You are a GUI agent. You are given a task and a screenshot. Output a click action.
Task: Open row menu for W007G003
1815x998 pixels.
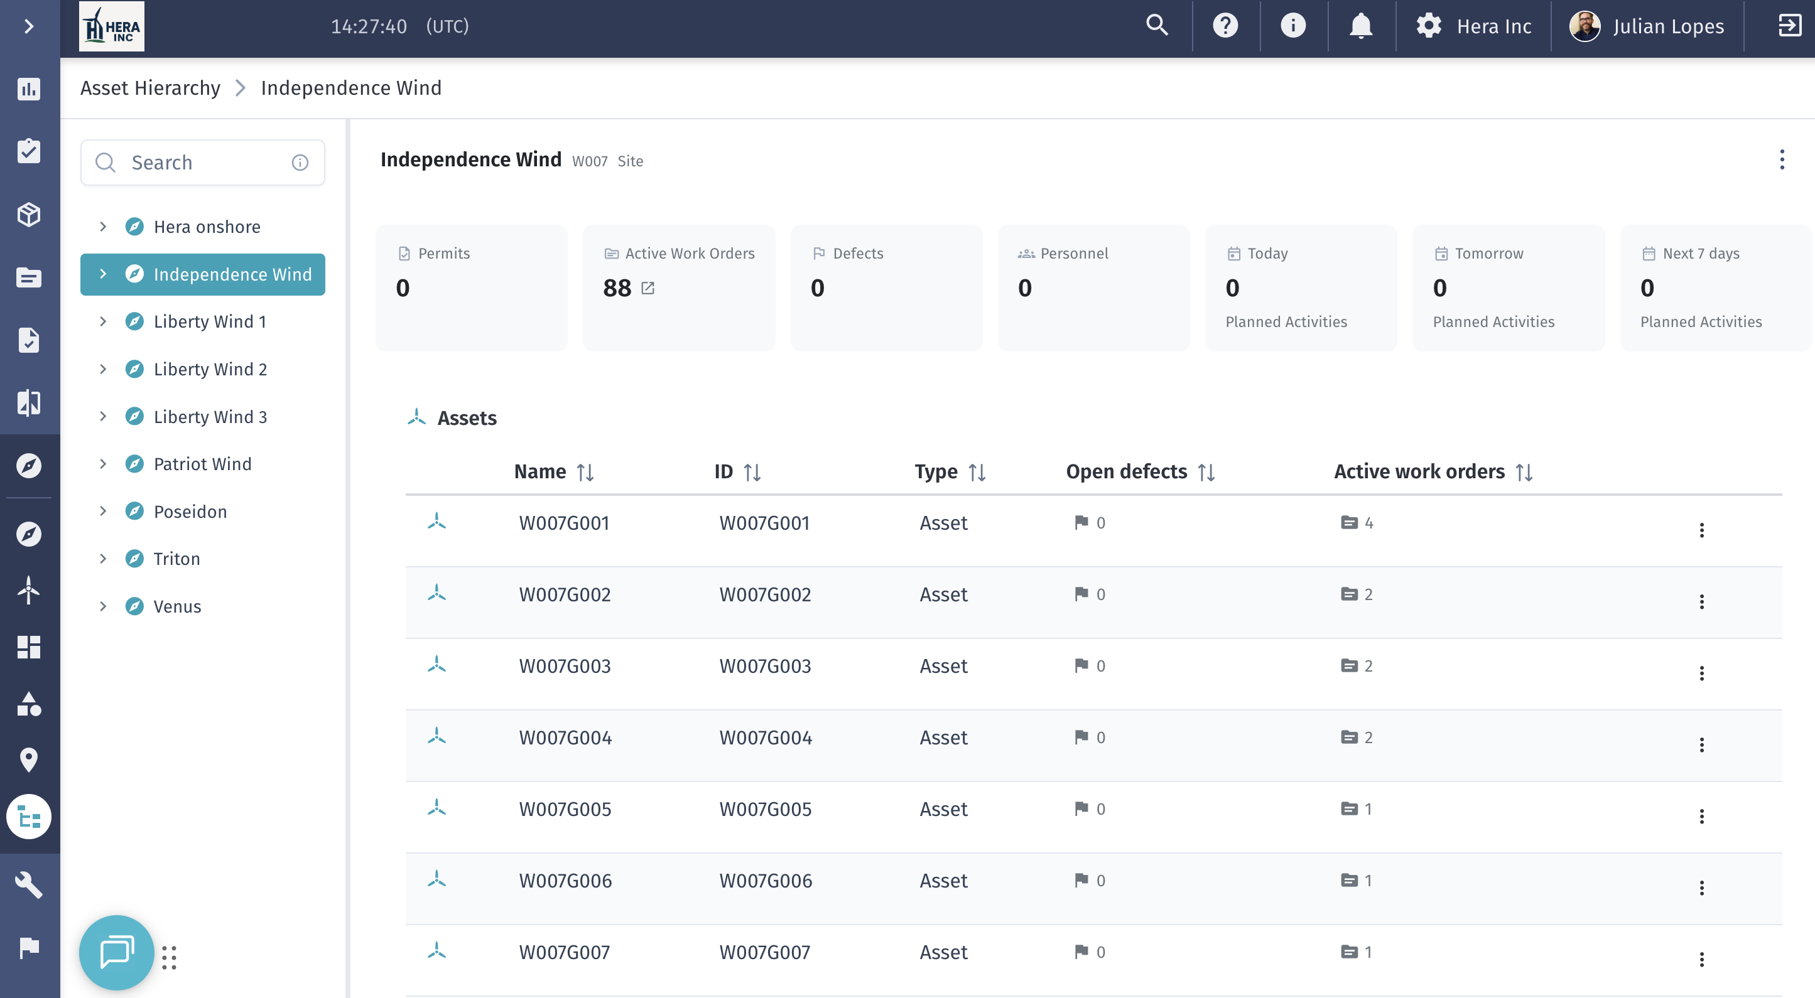[x=1701, y=673]
